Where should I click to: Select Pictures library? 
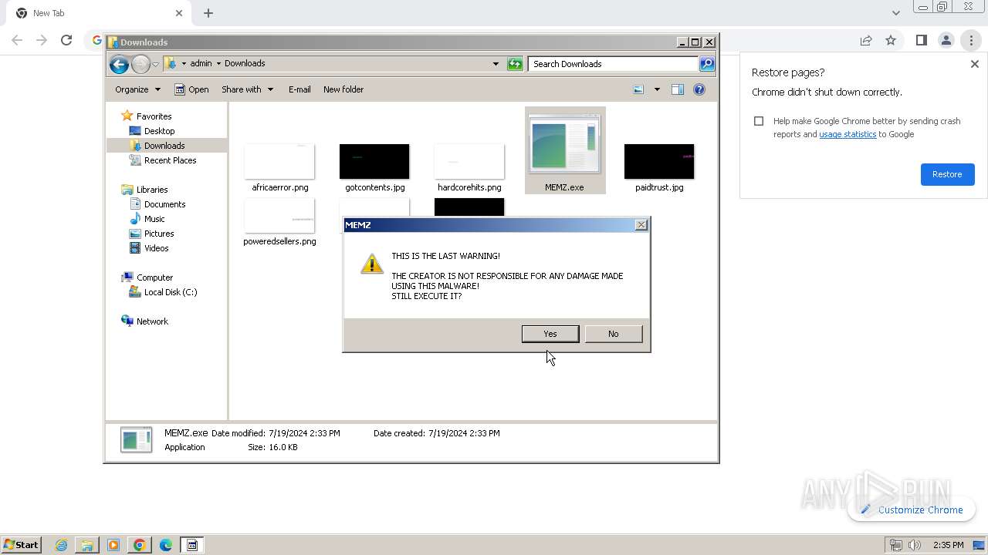point(159,234)
